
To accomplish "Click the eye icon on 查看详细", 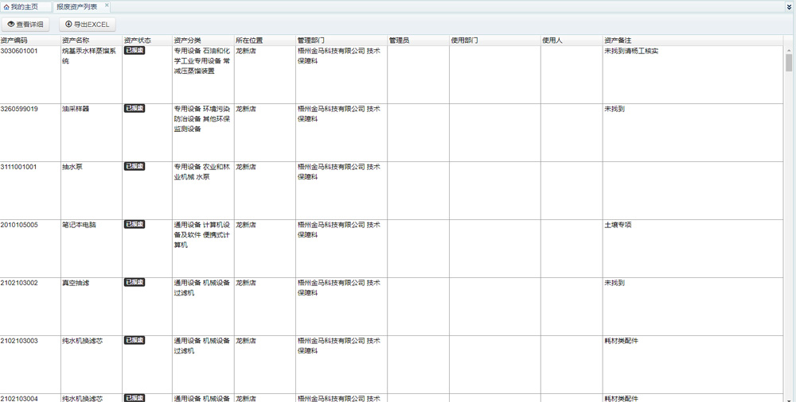I will point(11,25).
